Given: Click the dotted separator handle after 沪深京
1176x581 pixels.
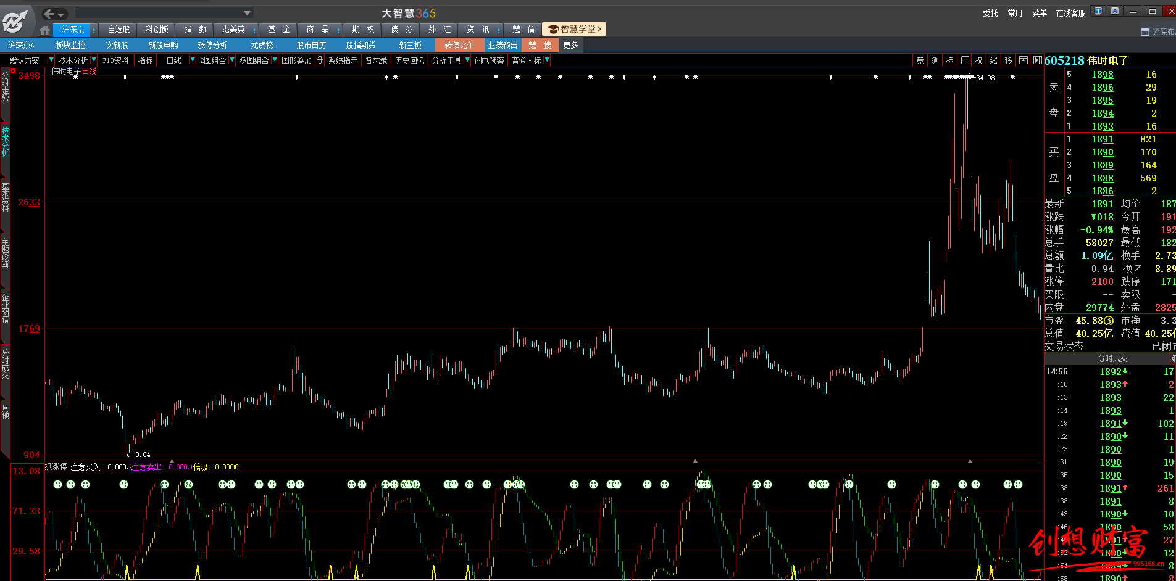Looking at the screenshot, I should [94, 30].
